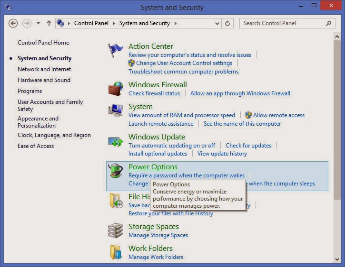Click the search magnifier icon
Viewport: 345px width, 267px height.
click(328, 23)
